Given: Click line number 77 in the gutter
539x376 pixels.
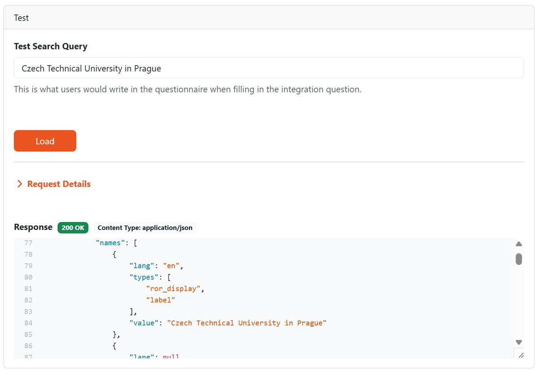Looking at the screenshot, I should click(28, 243).
